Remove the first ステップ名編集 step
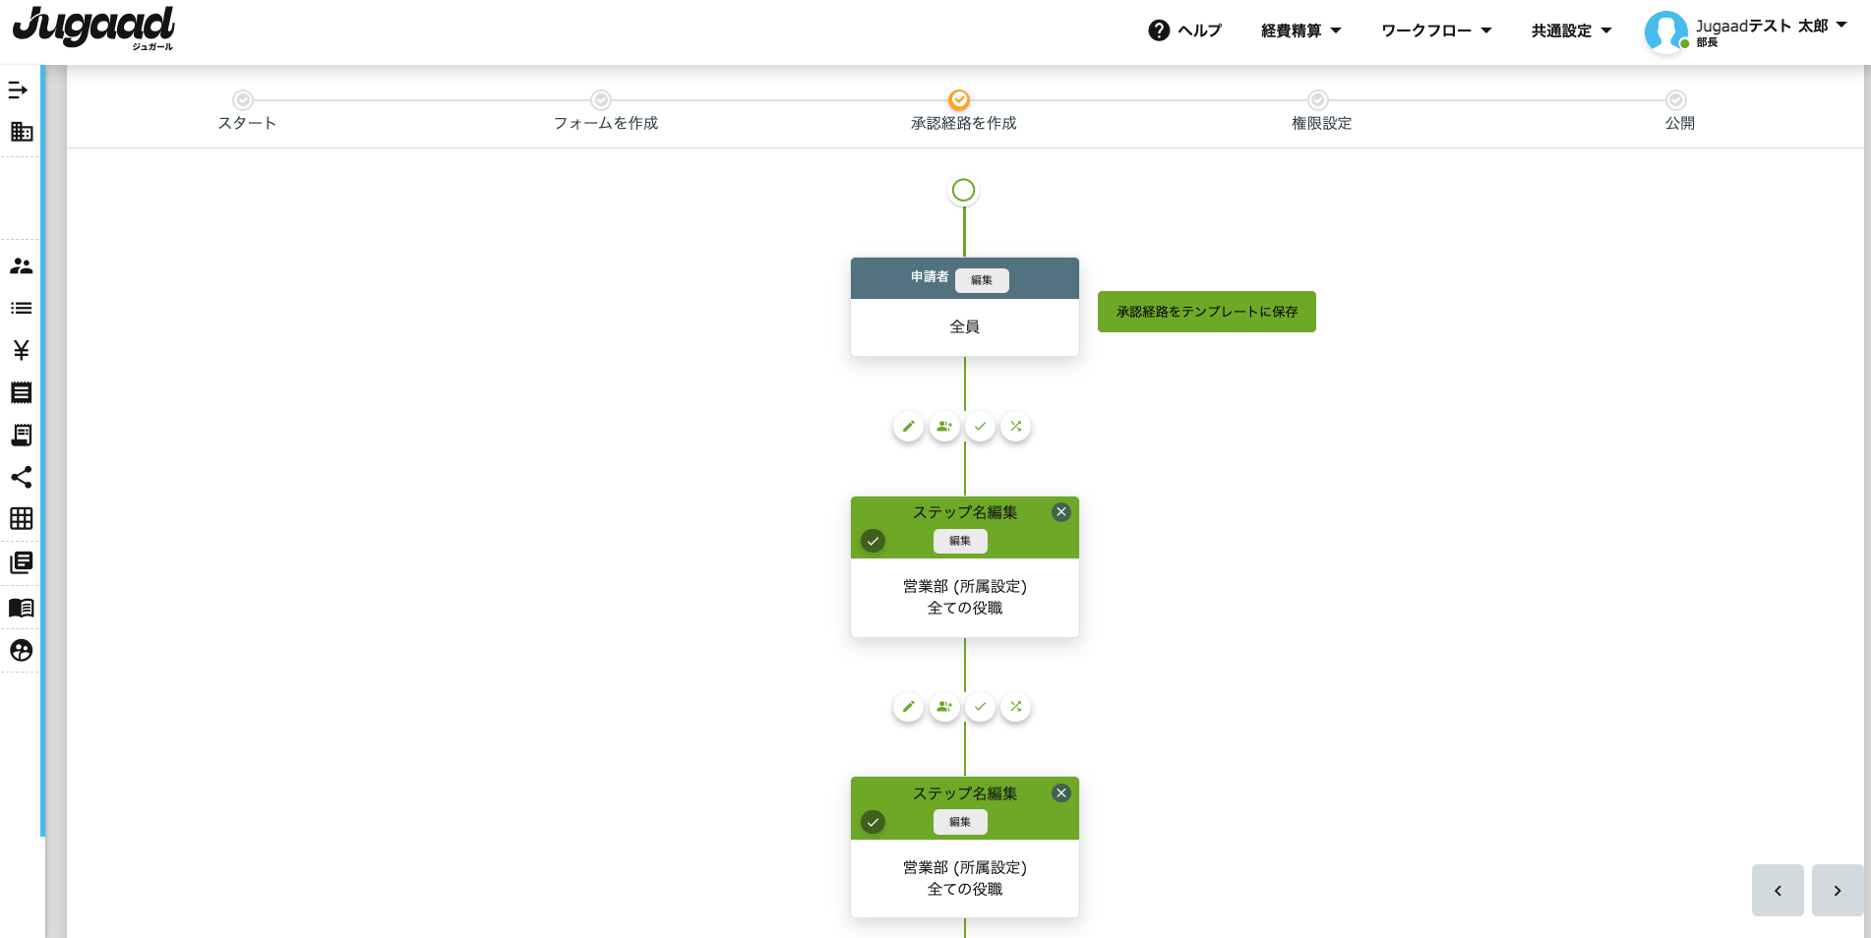 tap(1061, 512)
